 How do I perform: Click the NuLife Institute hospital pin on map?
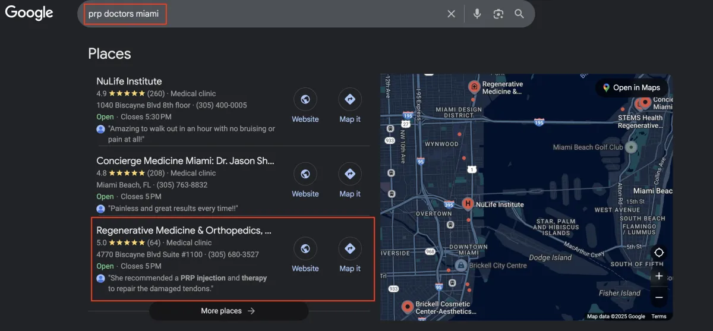(468, 204)
